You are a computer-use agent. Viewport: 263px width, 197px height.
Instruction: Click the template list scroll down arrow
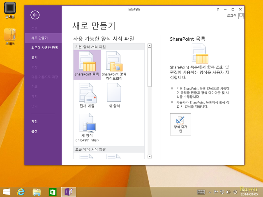tap(150, 157)
